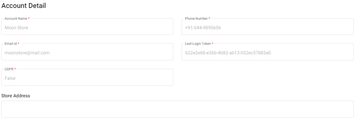Click the Last Login Token label
Image resolution: width=358 pixels, height=121 pixels.
198,44
